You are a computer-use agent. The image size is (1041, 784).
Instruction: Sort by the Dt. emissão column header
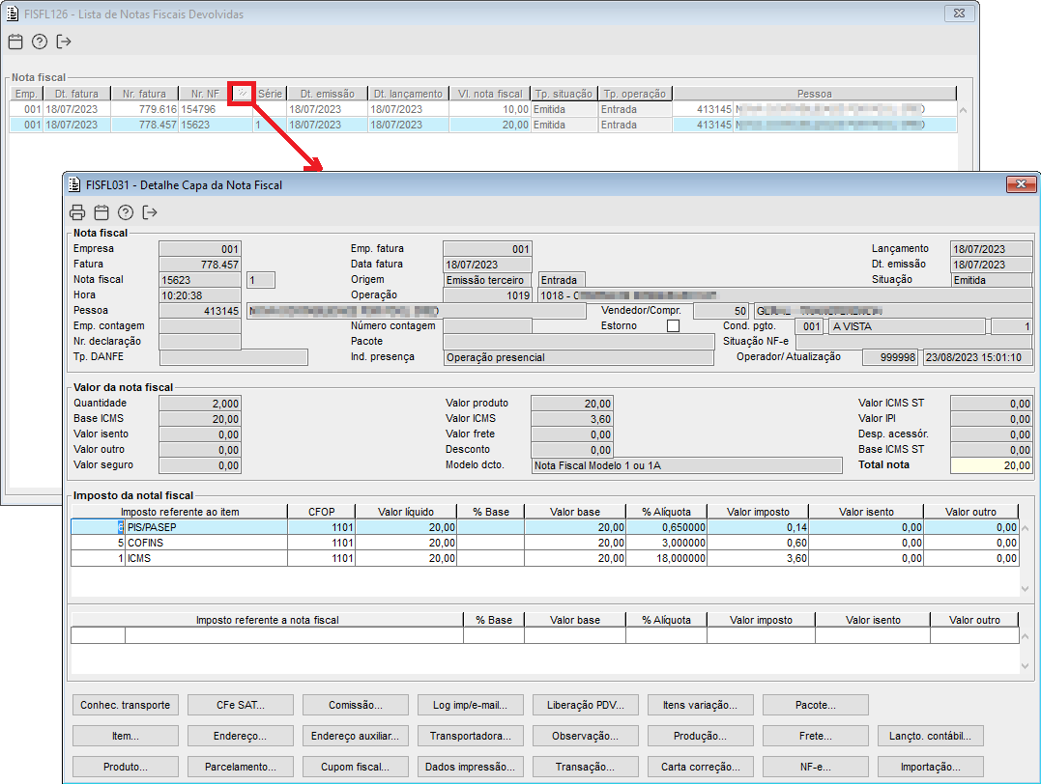point(327,94)
